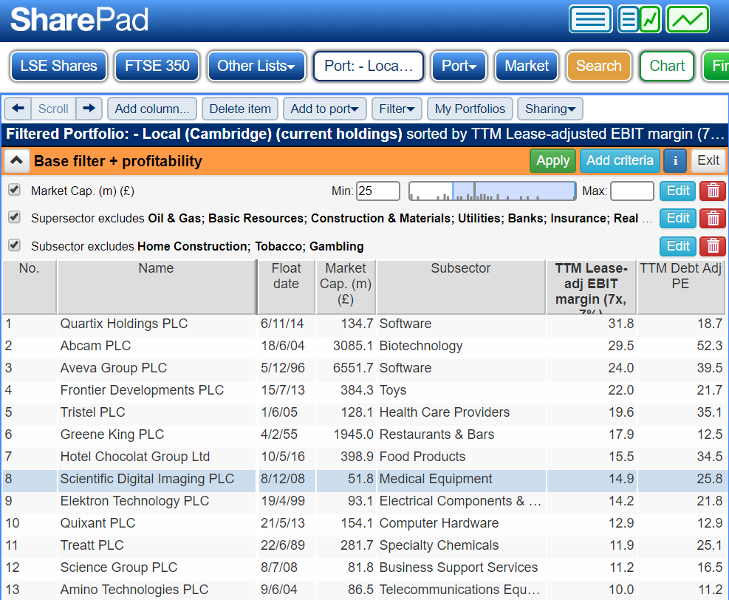Sort by the No. column header
The height and width of the screenshot is (600, 729).
point(30,287)
